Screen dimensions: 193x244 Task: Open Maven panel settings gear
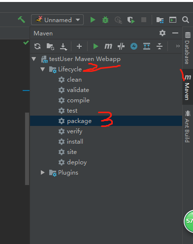[162, 33]
